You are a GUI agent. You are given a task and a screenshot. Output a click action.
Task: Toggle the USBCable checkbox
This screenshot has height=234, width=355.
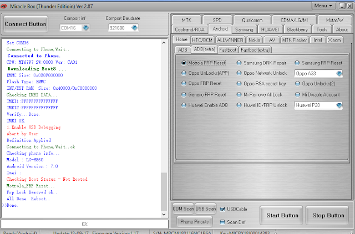[x=222, y=209]
